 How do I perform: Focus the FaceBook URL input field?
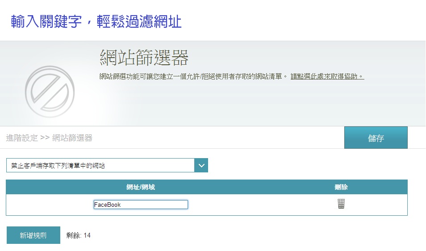click(141, 205)
